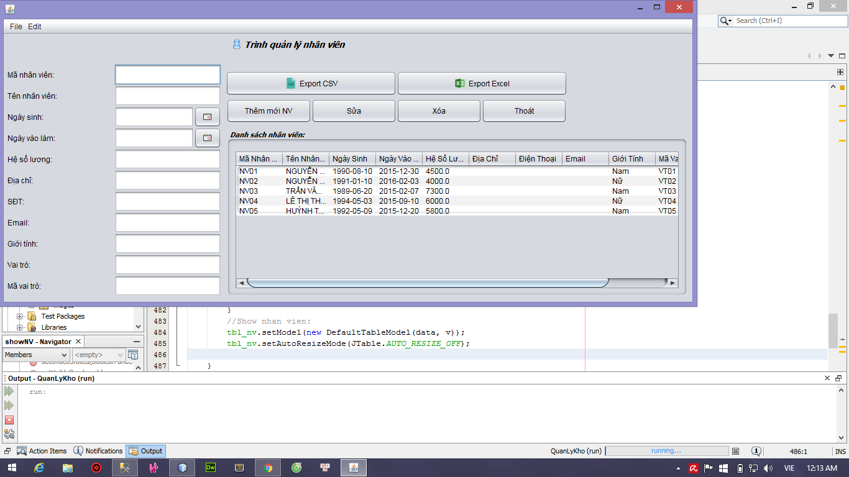The width and height of the screenshot is (849, 477).
Task: Click the Thêm mới NV button
Action: click(x=268, y=111)
